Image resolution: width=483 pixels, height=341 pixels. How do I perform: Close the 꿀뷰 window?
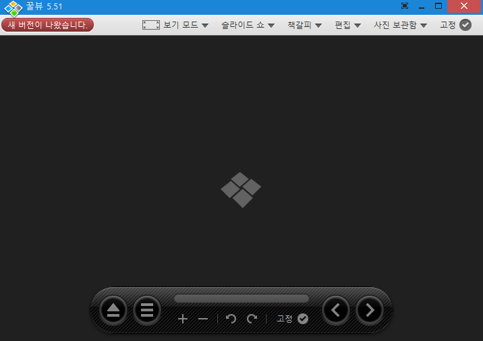[464, 6]
